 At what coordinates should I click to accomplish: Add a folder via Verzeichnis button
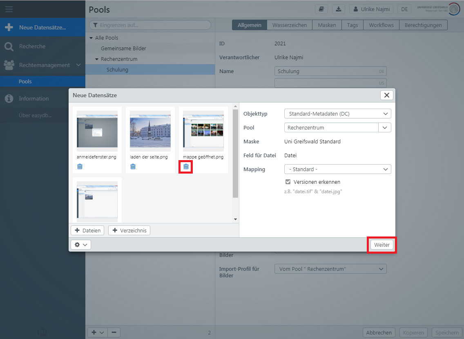click(129, 230)
